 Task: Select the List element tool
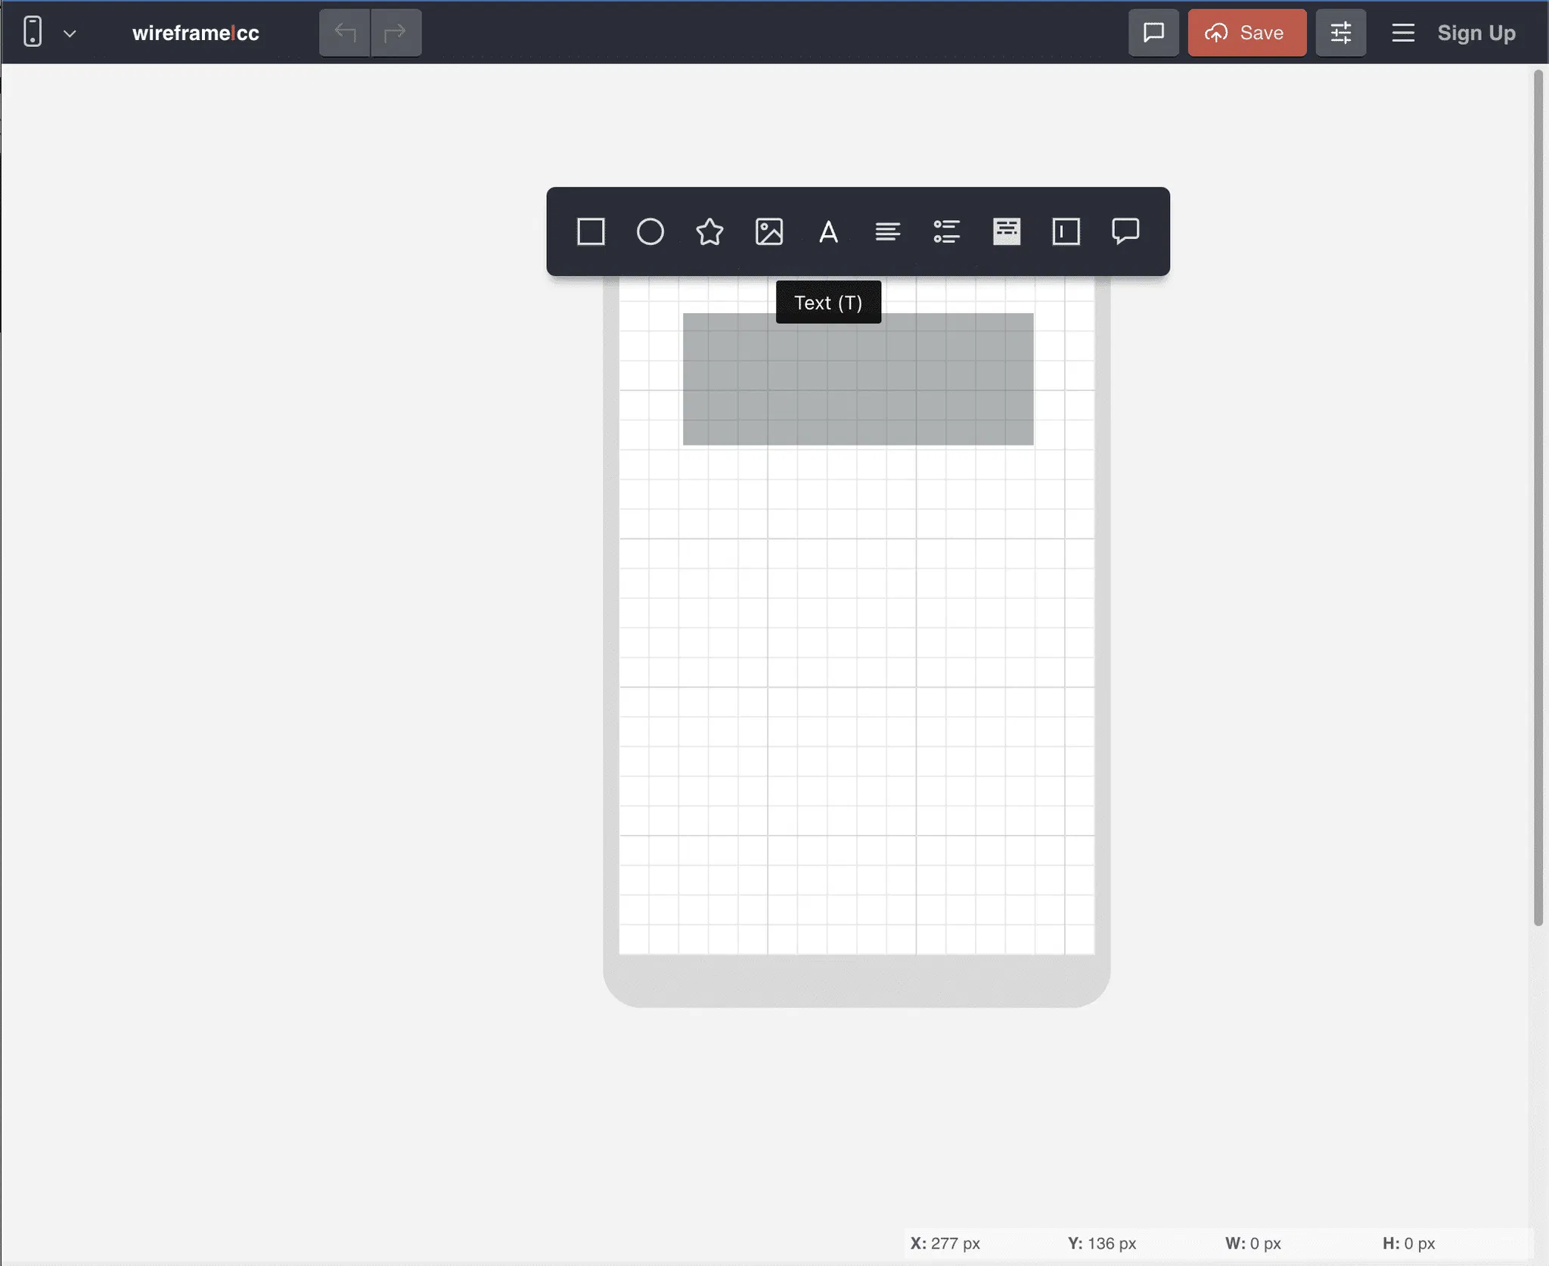[947, 231]
